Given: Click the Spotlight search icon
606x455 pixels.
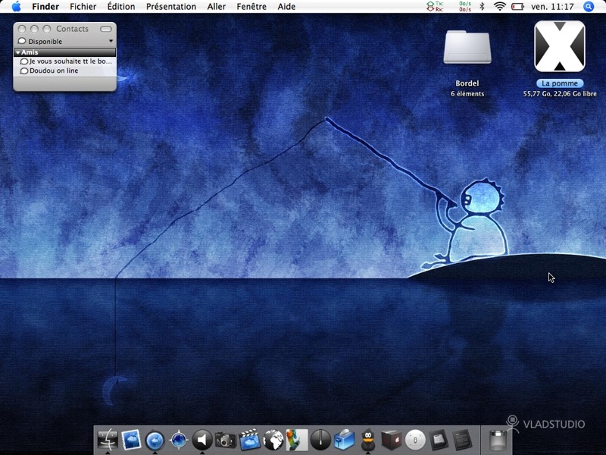Looking at the screenshot, I should (x=589, y=7).
